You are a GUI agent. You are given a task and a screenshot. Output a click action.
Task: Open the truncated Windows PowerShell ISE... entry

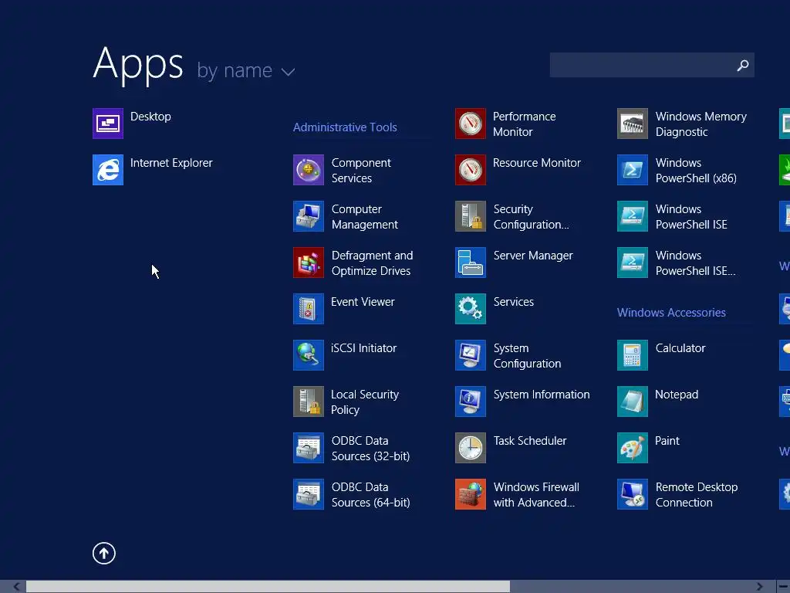tap(677, 263)
